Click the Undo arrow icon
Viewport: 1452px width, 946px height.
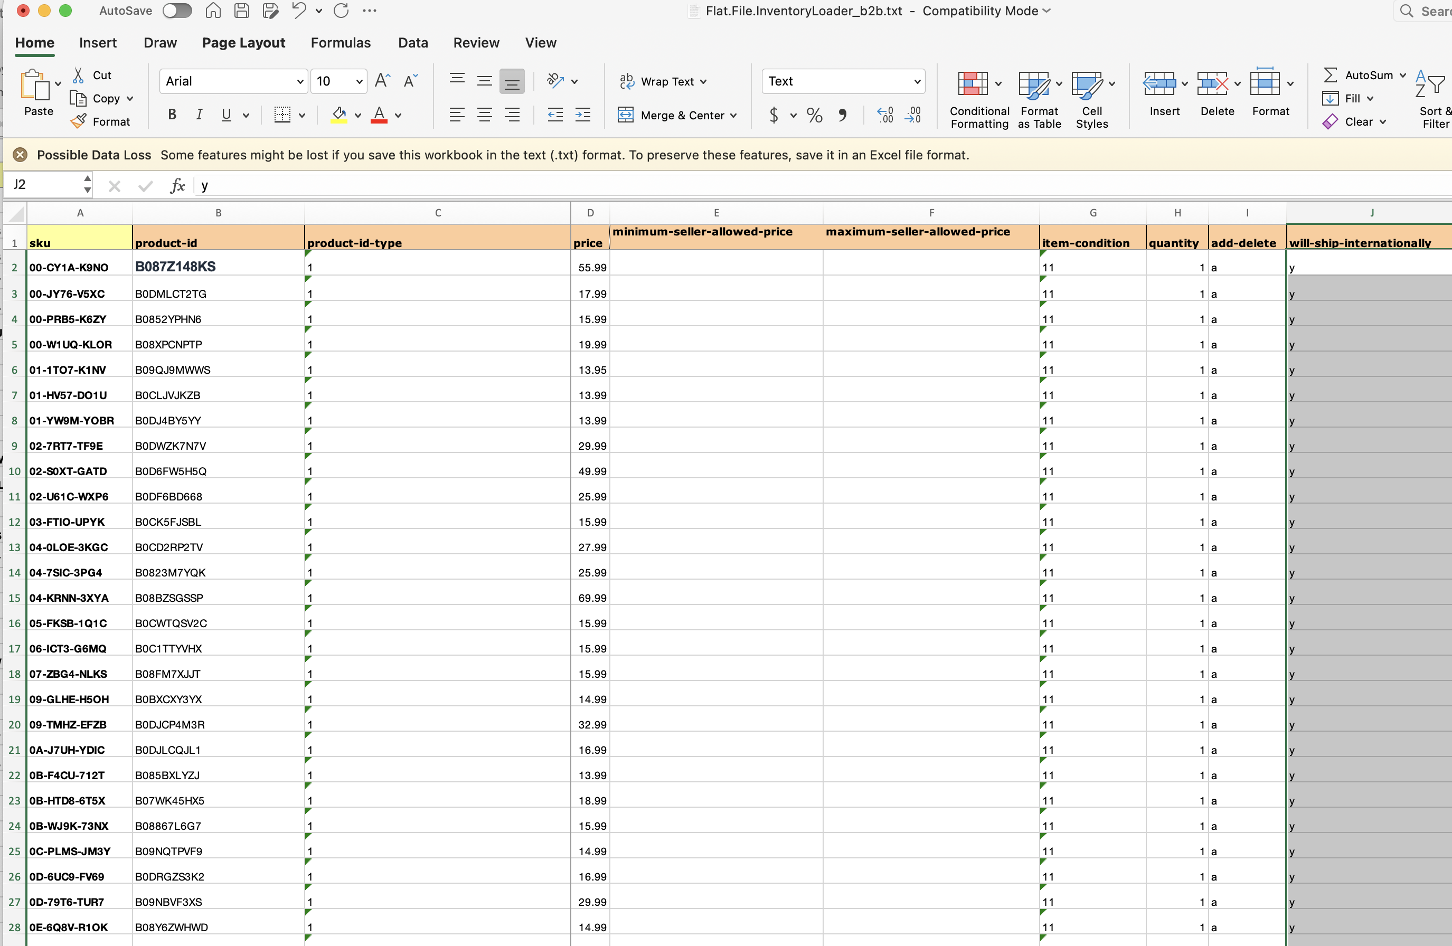pyautogui.click(x=298, y=11)
